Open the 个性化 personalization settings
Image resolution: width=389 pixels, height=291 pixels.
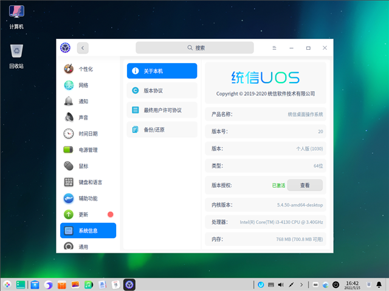[88, 69]
